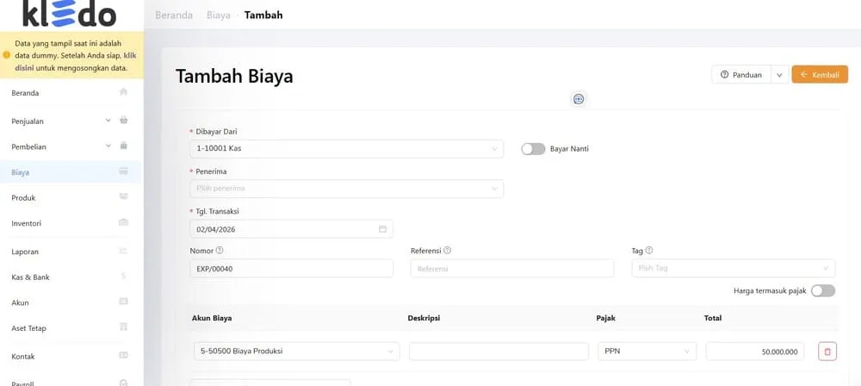This screenshot has height=386, width=861.
Task: Open the PPN tax dropdown
Action: click(x=647, y=352)
